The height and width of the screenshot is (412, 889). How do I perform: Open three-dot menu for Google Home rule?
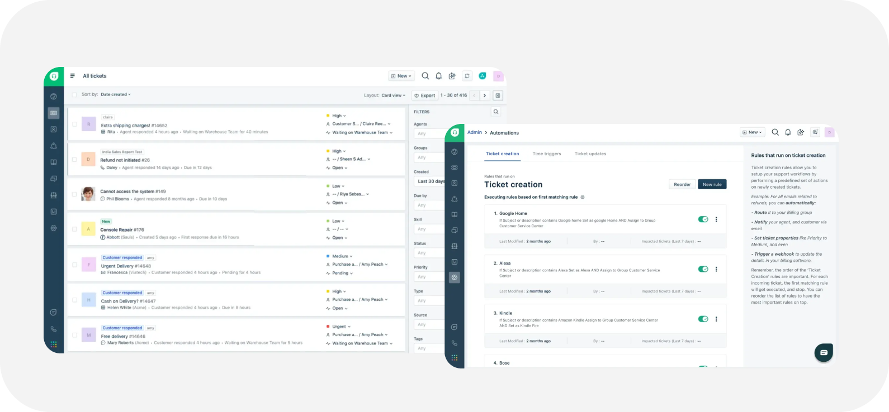pyautogui.click(x=716, y=219)
